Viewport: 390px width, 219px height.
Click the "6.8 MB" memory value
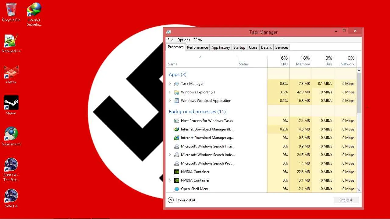click(x=304, y=101)
